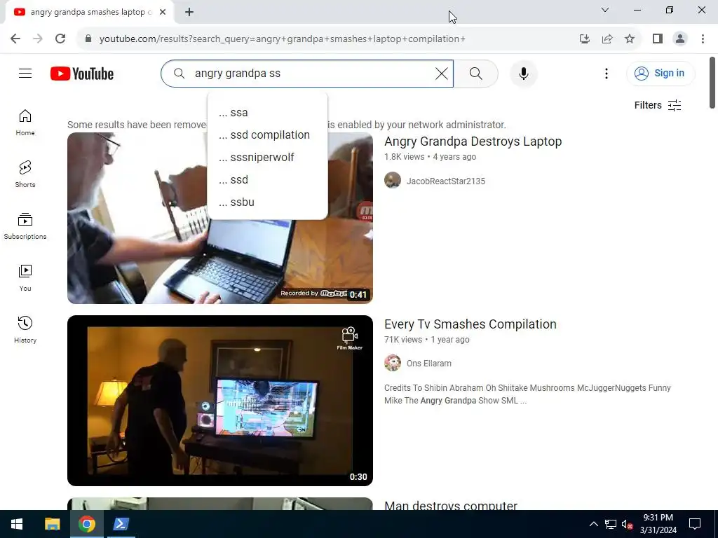
Task: Open the Chrome three-dot menu
Action: [x=703, y=39]
